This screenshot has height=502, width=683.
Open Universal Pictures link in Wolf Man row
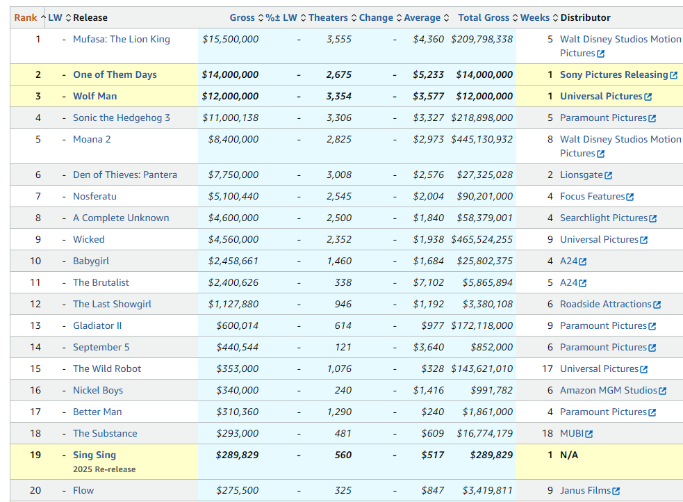point(601,96)
